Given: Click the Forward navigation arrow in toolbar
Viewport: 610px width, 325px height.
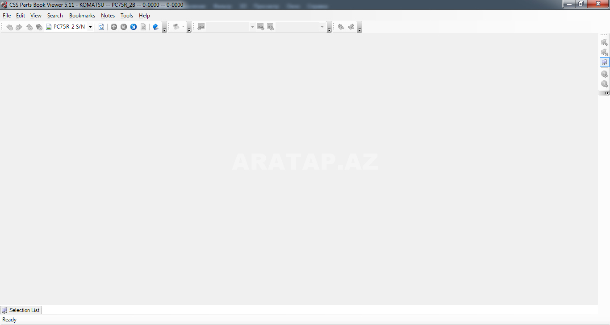Looking at the screenshot, I should click(x=19, y=27).
